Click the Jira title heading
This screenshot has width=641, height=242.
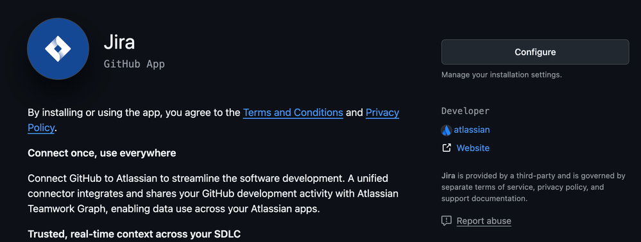point(119,42)
